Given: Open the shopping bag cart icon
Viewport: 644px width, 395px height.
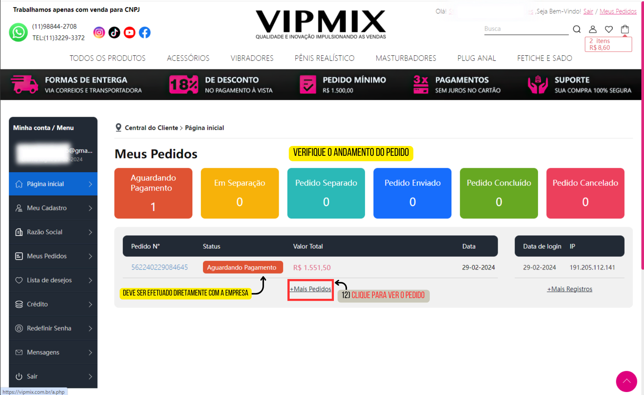Looking at the screenshot, I should click(x=625, y=29).
